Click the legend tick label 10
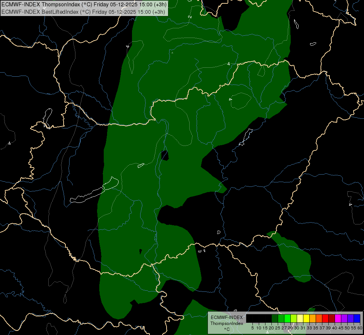This screenshot has width=364, height=335. [x=259, y=328]
